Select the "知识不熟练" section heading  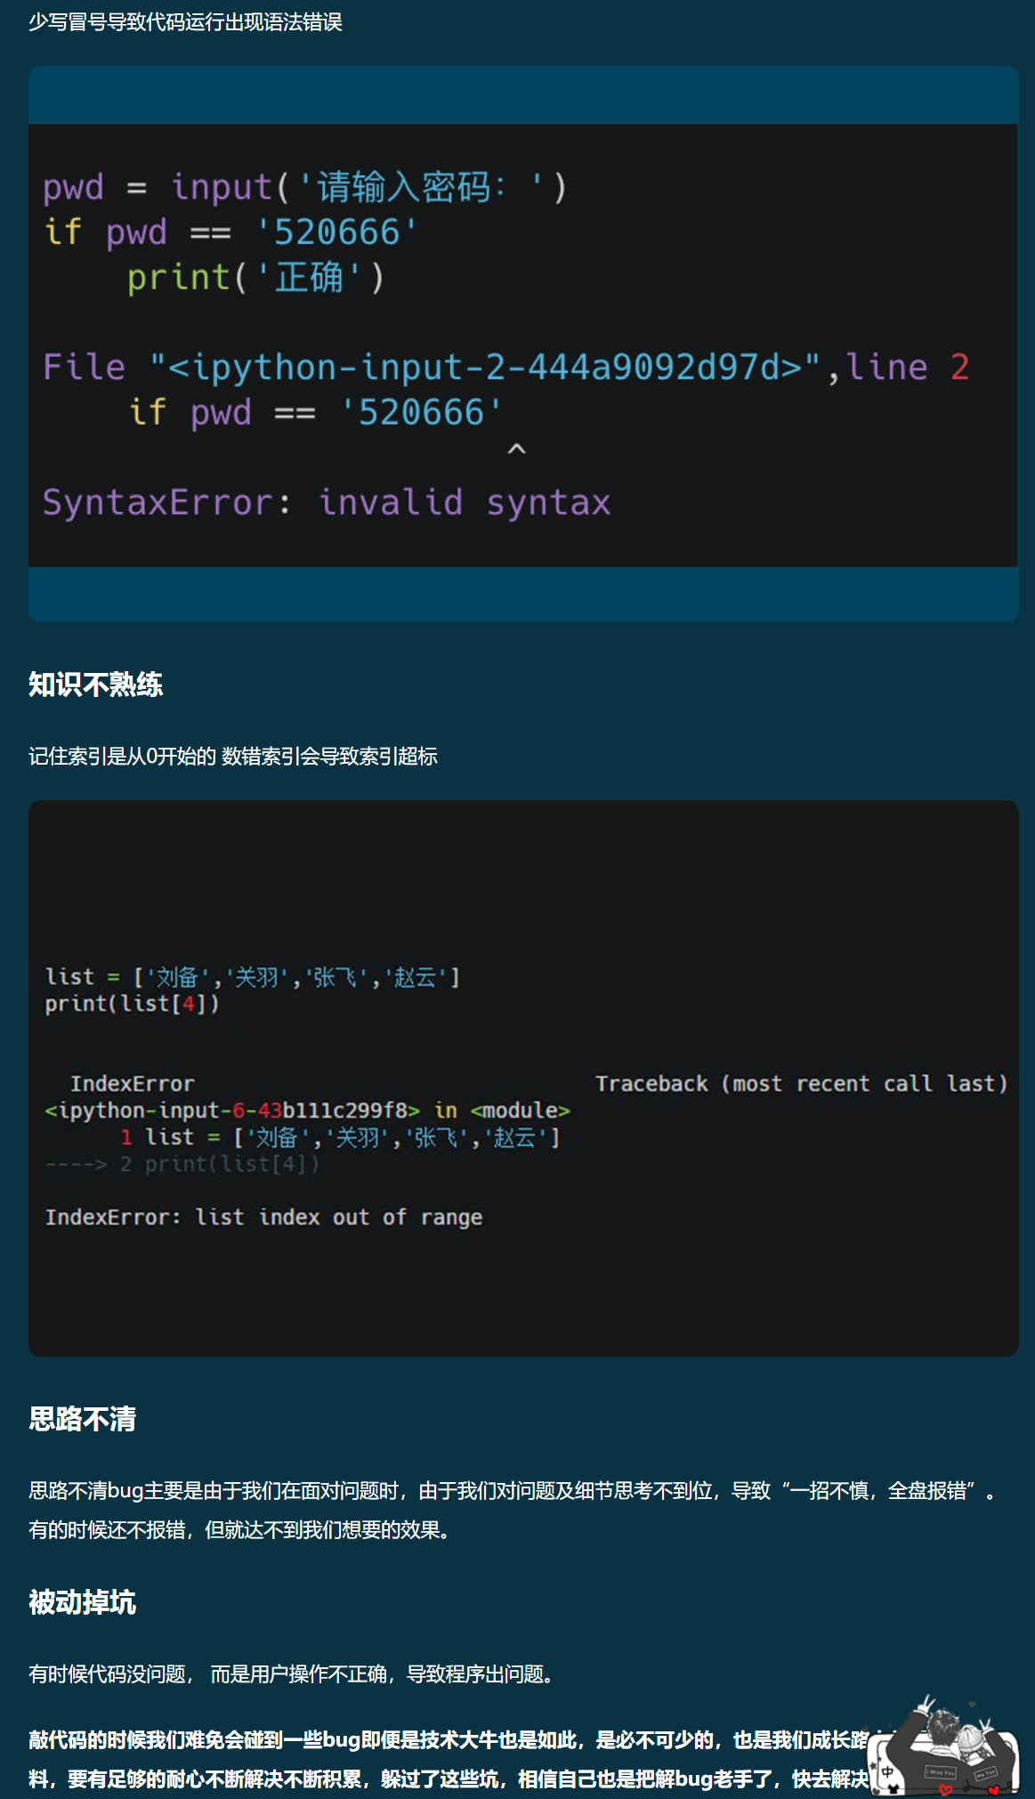(x=95, y=684)
